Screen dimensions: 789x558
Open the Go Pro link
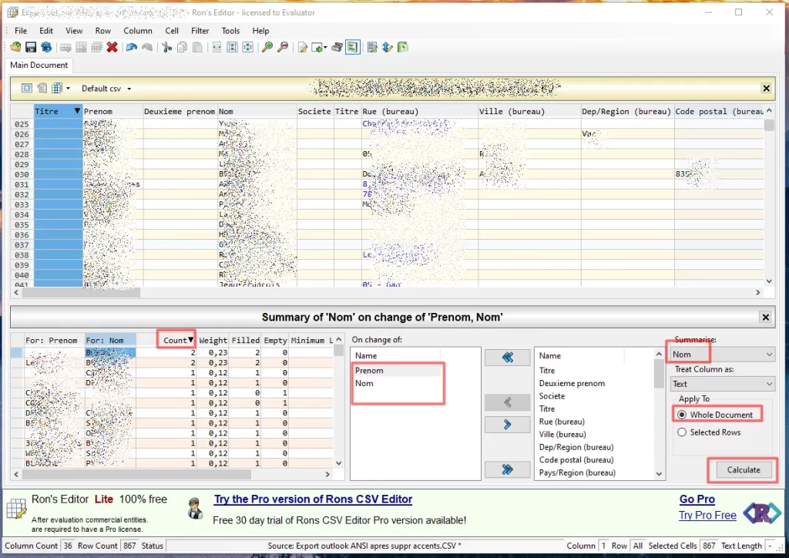point(697,499)
